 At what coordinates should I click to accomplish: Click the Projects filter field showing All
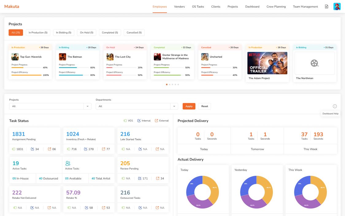pyautogui.click(x=50, y=106)
